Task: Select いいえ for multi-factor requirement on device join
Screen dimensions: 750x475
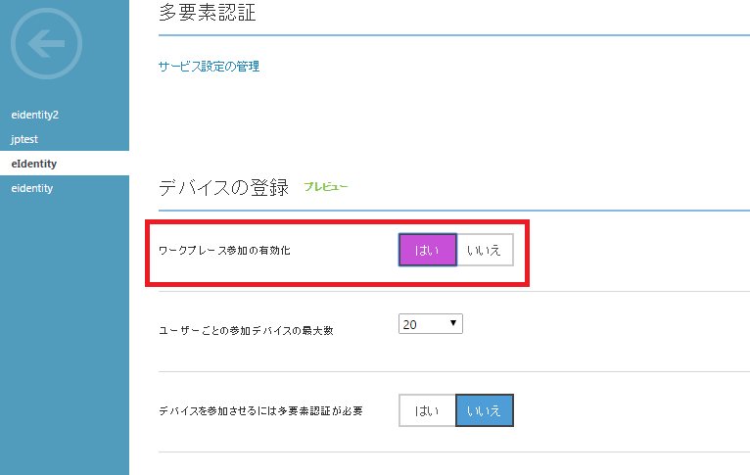Action: [484, 410]
